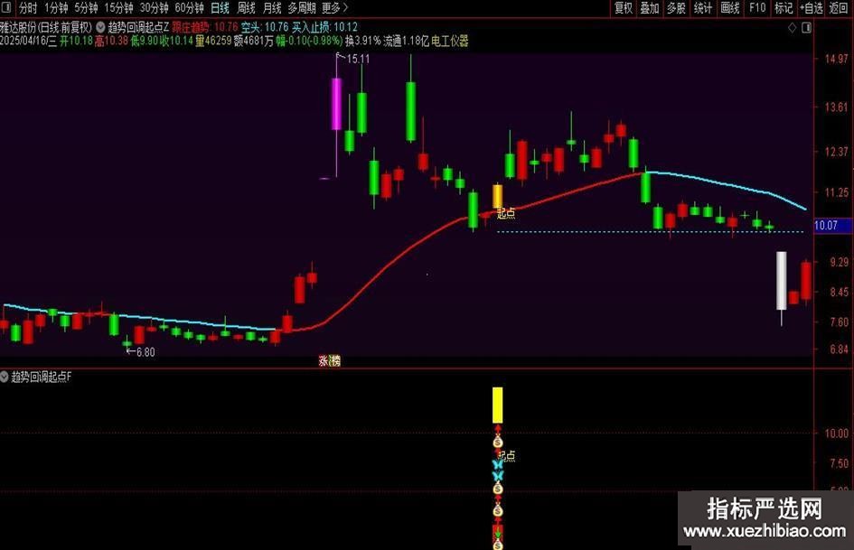Open the 多股 multi-stock view

(x=677, y=8)
